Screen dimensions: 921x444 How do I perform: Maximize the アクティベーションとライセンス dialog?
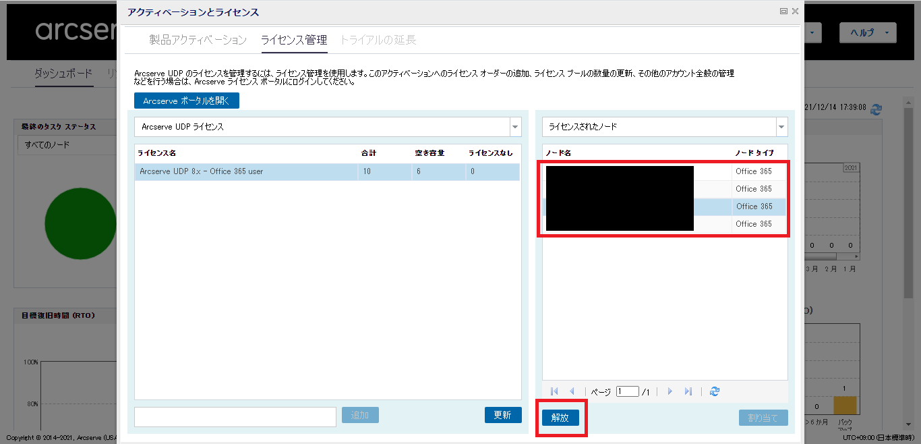pos(783,11)
